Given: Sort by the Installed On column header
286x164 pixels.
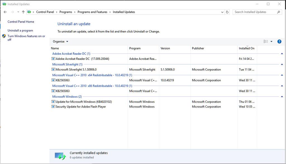Looking at the screenshot, I should (x=247, y=48).
